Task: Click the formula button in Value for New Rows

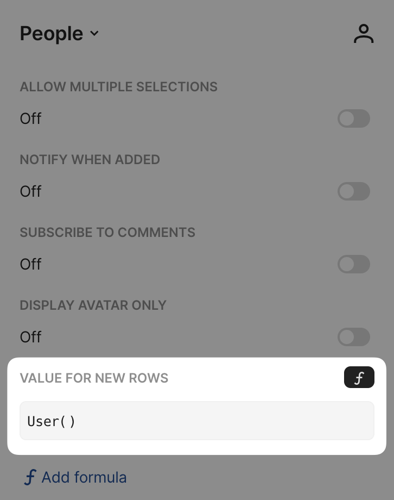Action: 359,377
